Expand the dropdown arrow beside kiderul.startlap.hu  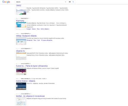[x=47, y=79]
